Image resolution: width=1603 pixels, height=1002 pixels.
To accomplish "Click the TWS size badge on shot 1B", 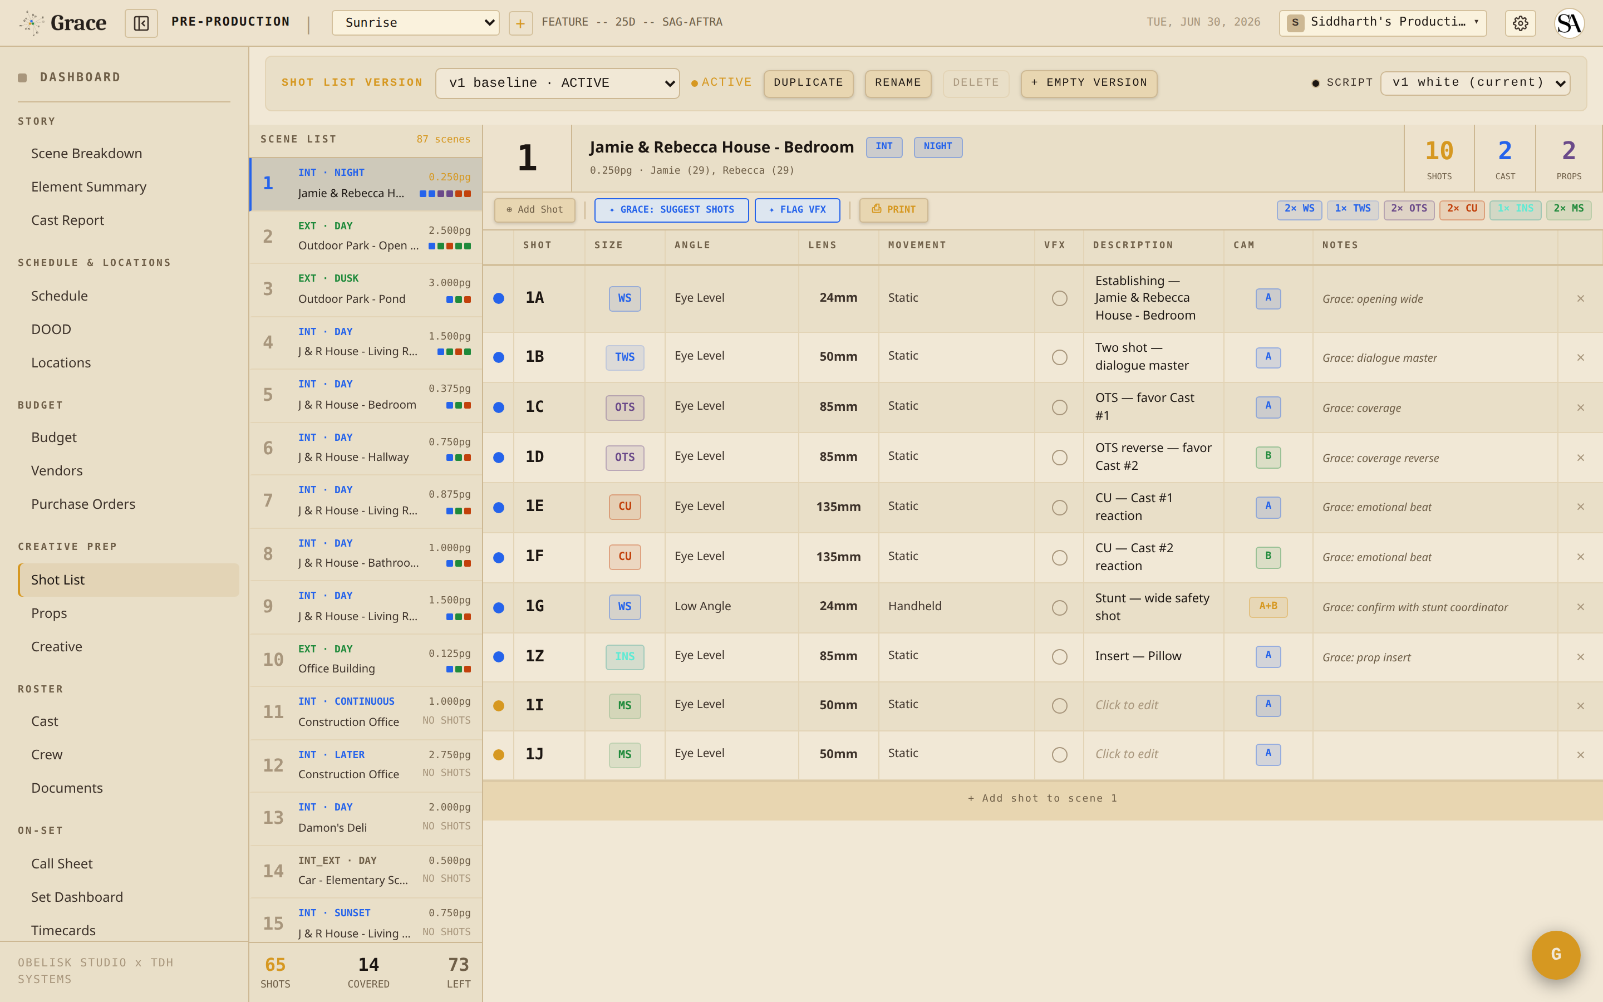I will tap(625, 357).
